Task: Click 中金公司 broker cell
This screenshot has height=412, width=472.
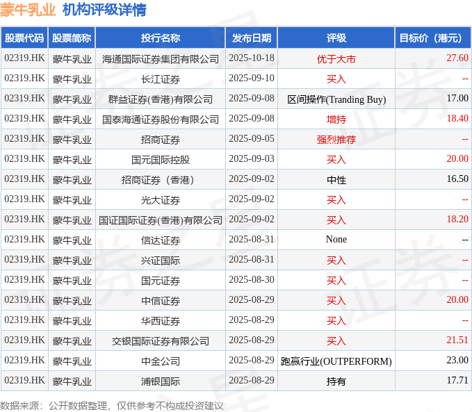Action: click(161, 361)
